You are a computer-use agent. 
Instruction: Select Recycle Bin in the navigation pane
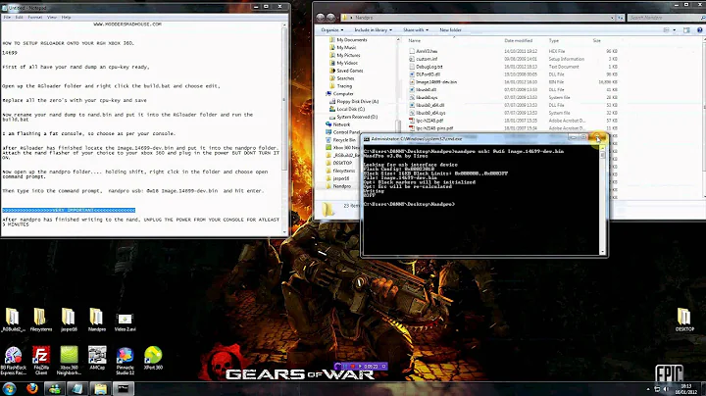(x=344, y=140)
